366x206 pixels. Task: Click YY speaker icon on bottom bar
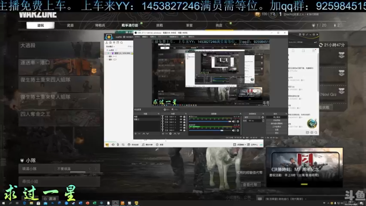tap(113, 145)
